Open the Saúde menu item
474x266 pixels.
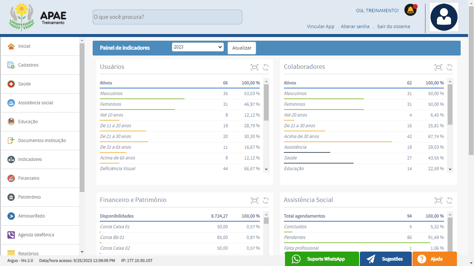click(x=24, y=84)
